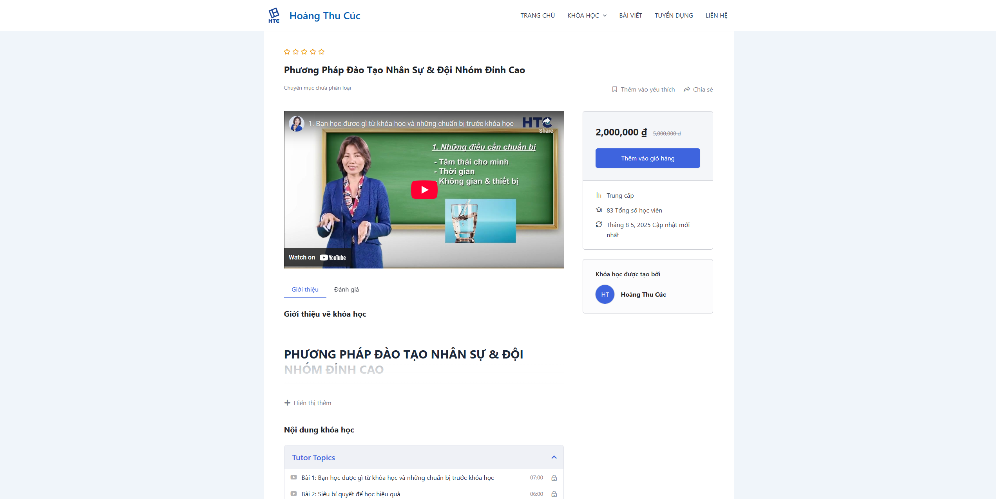Image resolution: width=996 pixels, height=499 pixels.
Task: Expand description with Hiển thị thêm
Action: click(308, 403)
